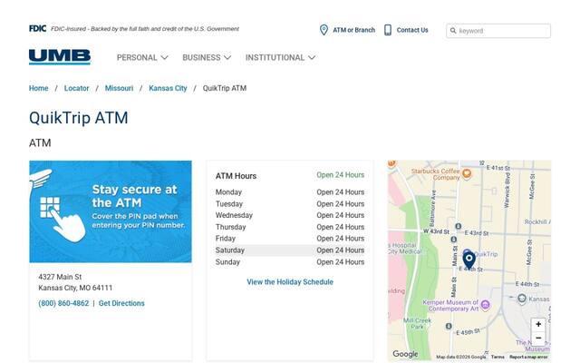Click the Kemper Museum marker on the map
The image size is (580, 363).
486,305
